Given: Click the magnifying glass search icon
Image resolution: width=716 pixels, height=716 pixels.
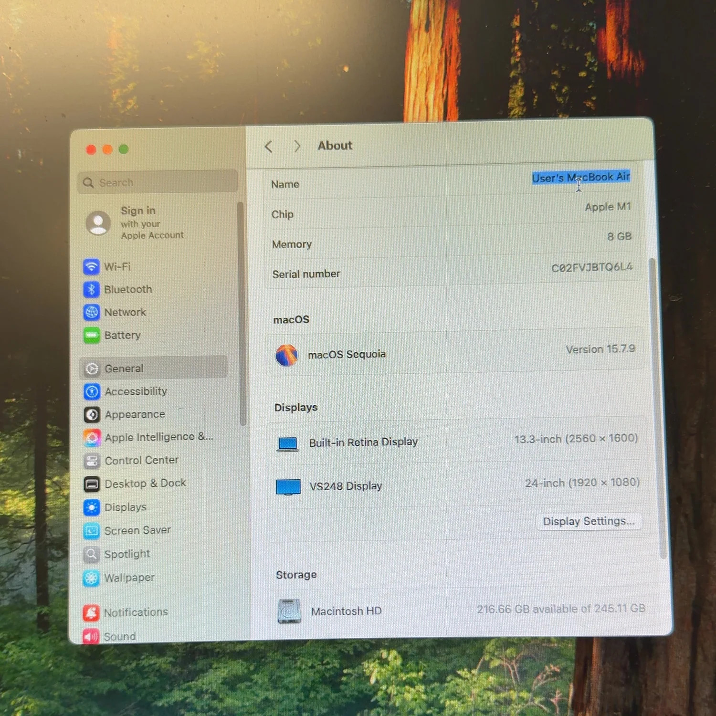Looking at the screenshot, I should coord(88,183).
